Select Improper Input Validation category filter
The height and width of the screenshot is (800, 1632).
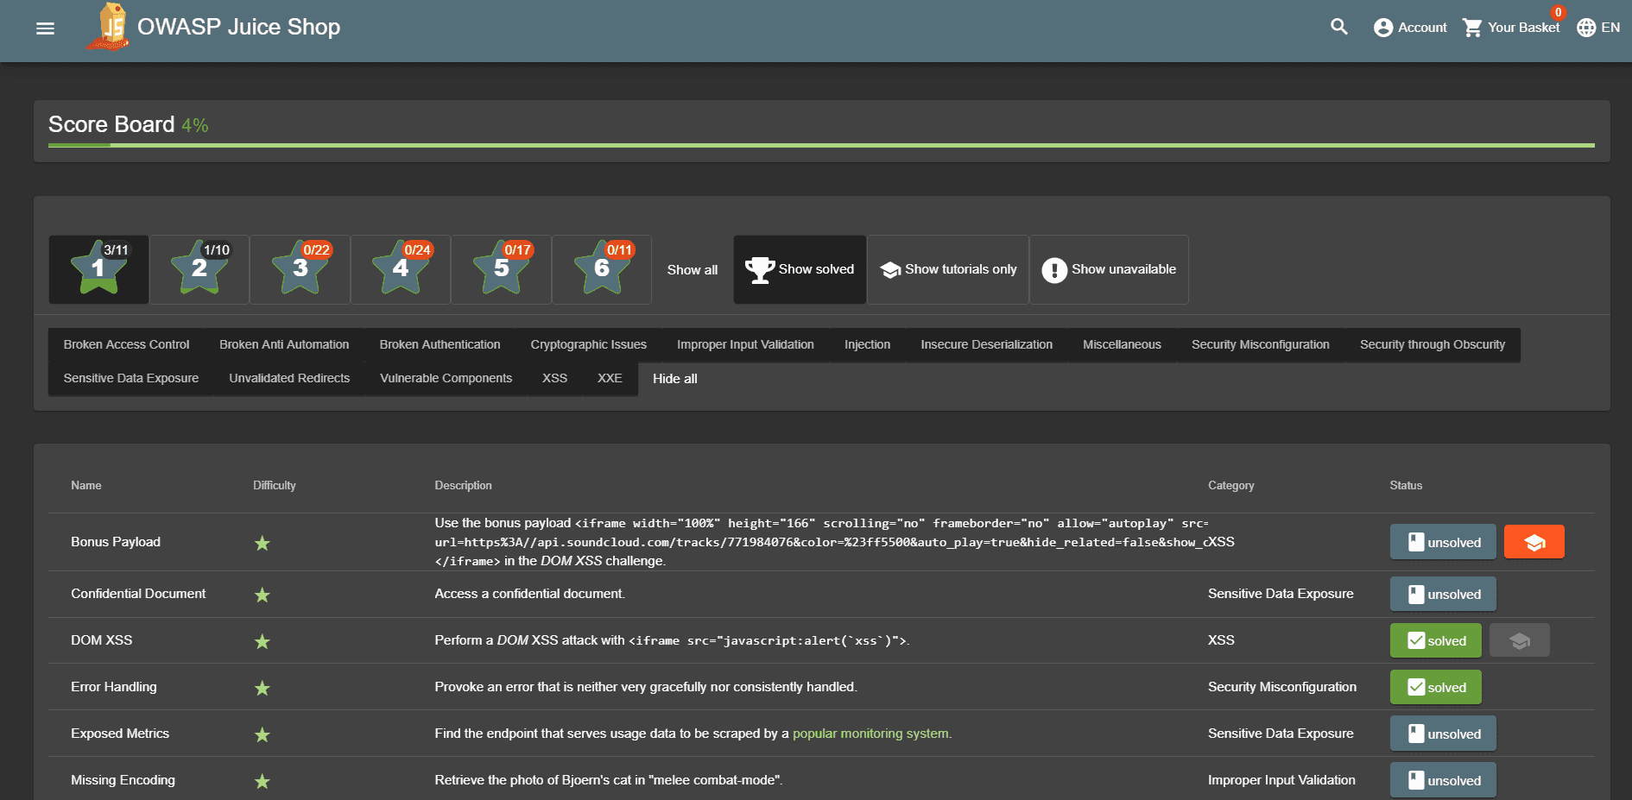click(745, 344)
